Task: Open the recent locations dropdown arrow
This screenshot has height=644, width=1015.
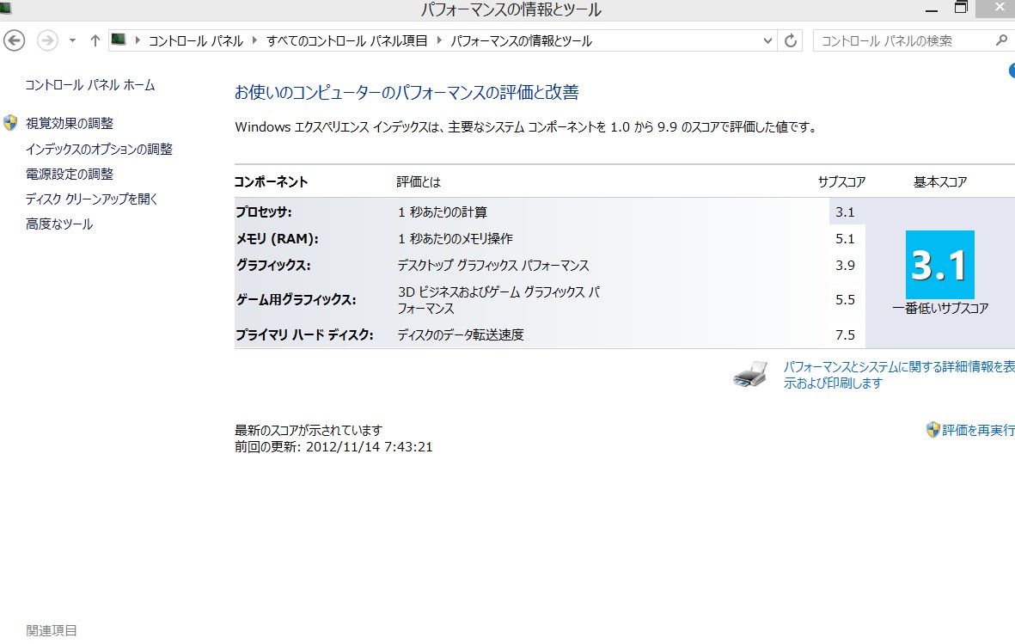Action: tap(72, 40)
